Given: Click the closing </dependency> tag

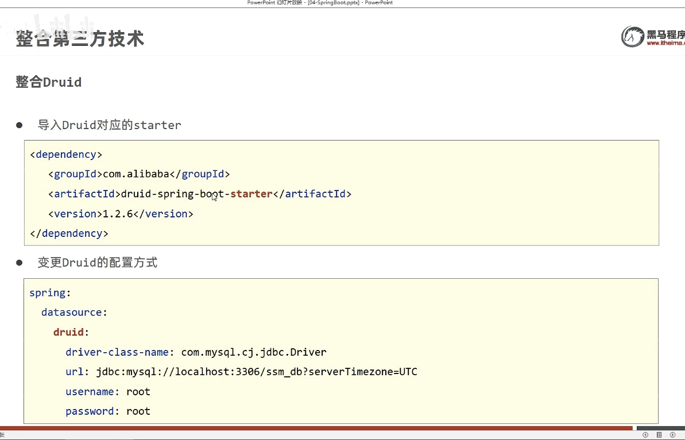Looking at the screenshot, I should pos(69,233).
